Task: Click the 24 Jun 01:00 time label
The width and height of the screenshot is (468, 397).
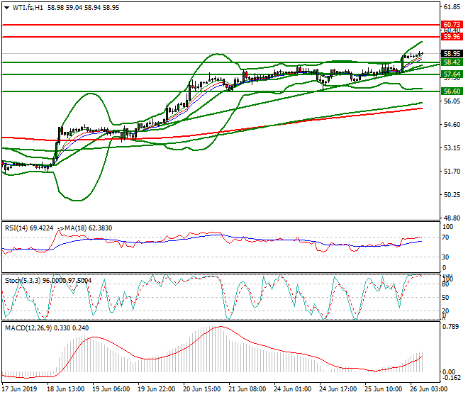Action: tap(292, 389)
